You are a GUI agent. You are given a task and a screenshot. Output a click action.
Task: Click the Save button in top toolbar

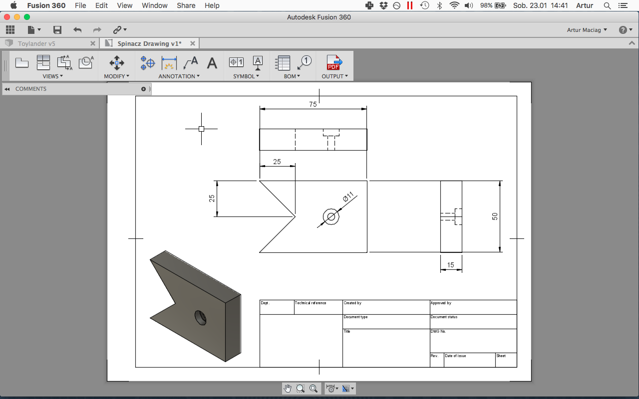[57, 30]
